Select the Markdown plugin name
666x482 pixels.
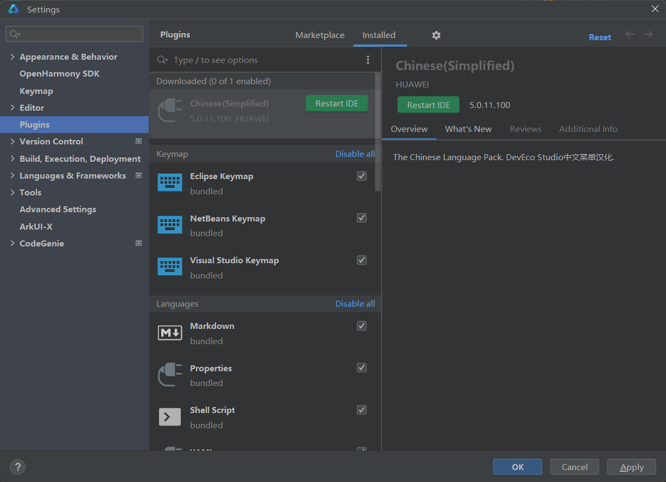tap(212, 326)
